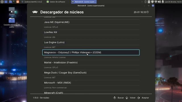Click the volume speaker tray icon
Viewport: 182px width, 102px height.
(x=159, y=2)
